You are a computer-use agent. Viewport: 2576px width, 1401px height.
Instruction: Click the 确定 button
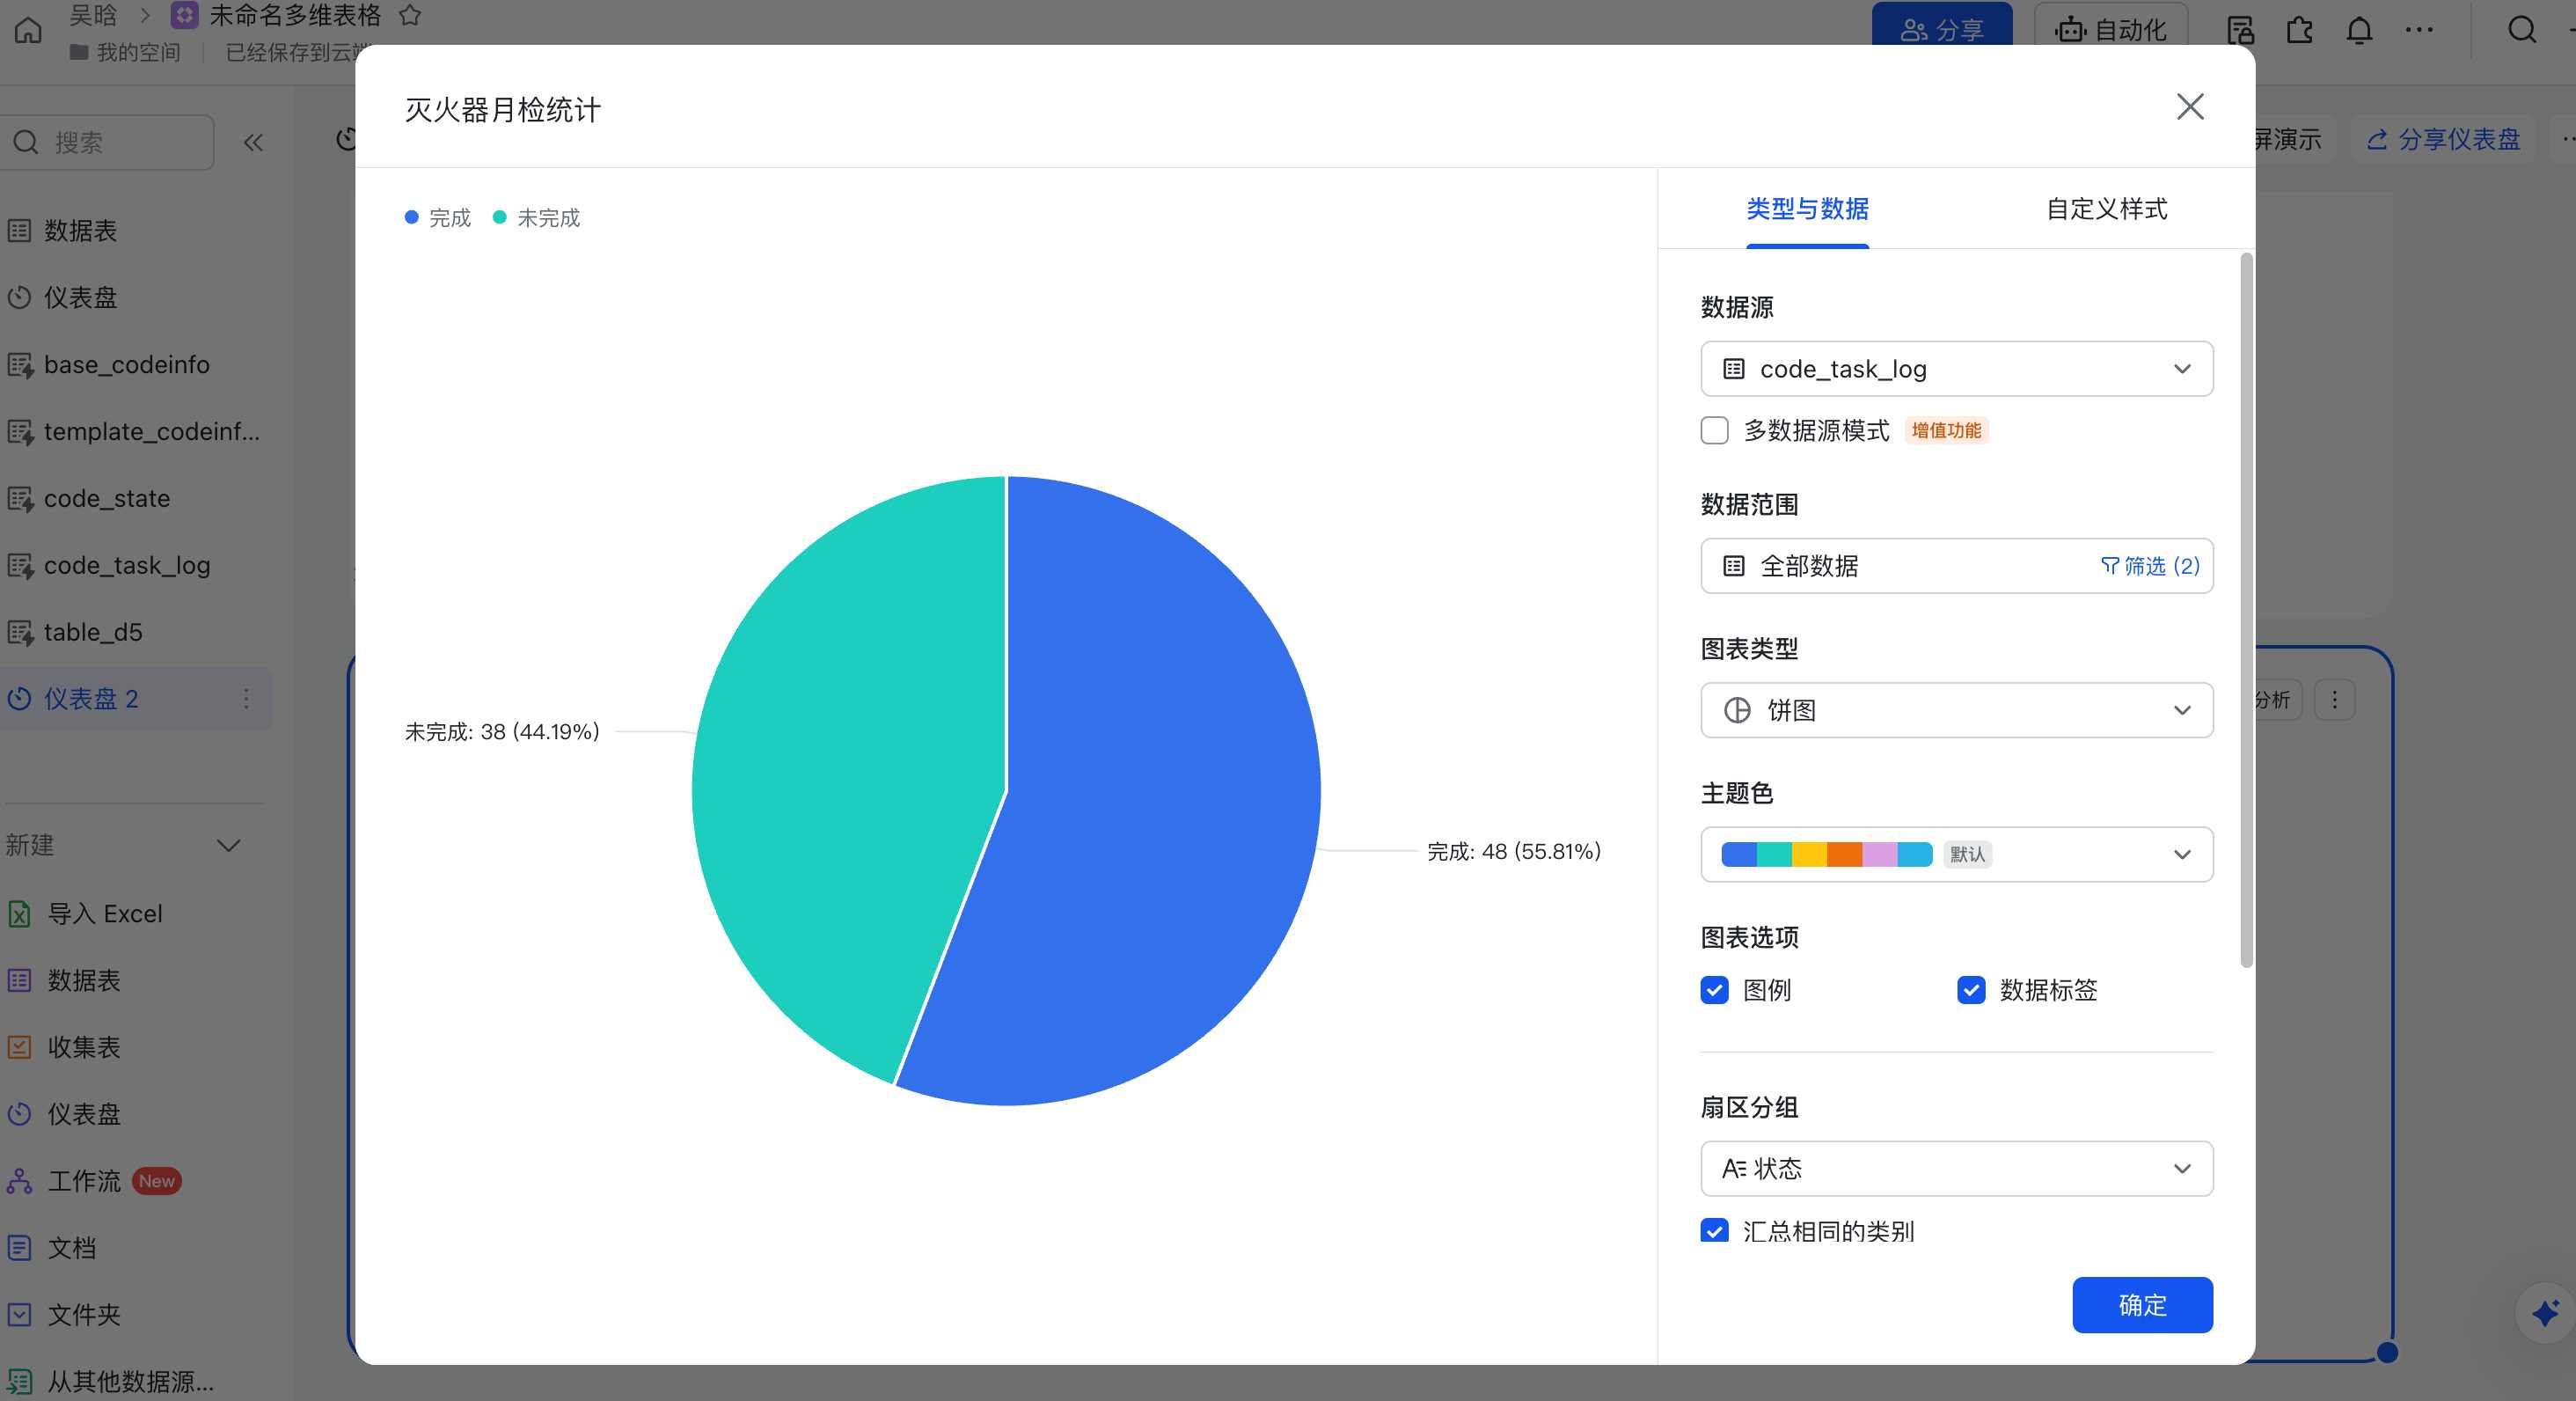click(x=2142, y=1304)
